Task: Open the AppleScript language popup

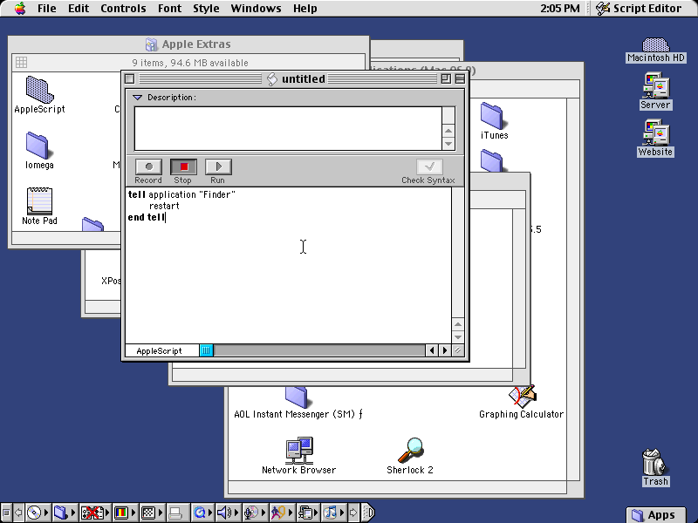Action: click(162, 351)
